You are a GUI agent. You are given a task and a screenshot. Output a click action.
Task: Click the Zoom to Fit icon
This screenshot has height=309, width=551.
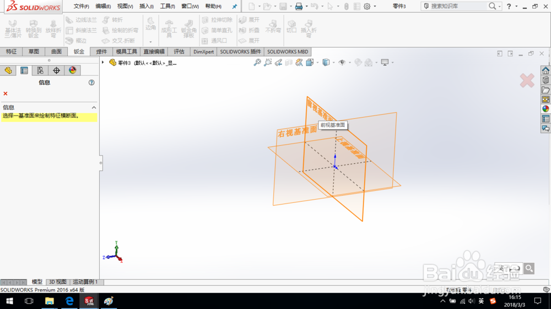point(257,63)
